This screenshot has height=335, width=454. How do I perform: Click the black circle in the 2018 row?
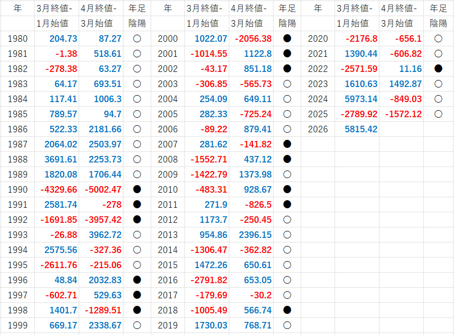click(x=287, y=310)
